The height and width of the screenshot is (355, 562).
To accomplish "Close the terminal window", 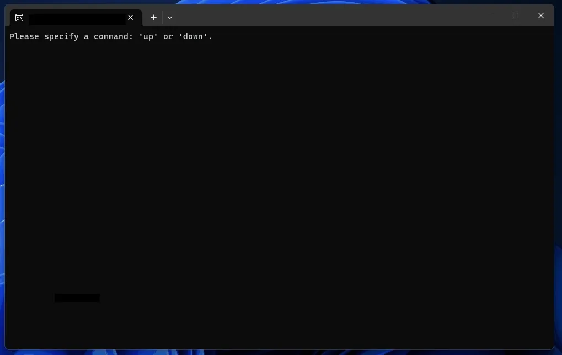I will pos(541,15).
